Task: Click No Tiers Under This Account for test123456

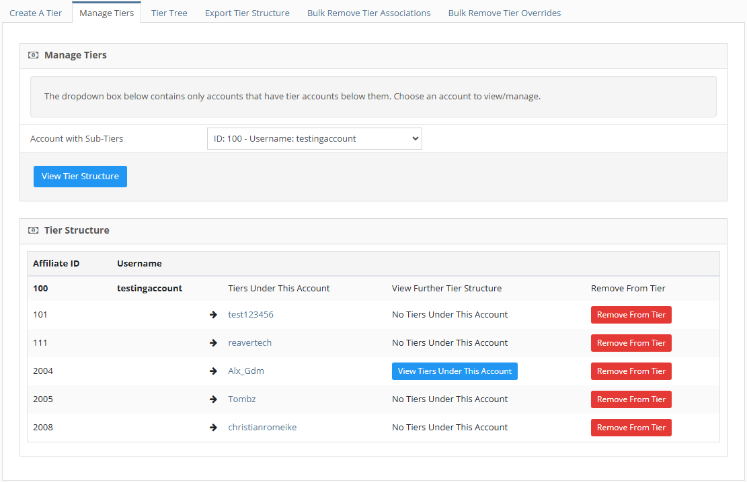Action: coord(450,315)
